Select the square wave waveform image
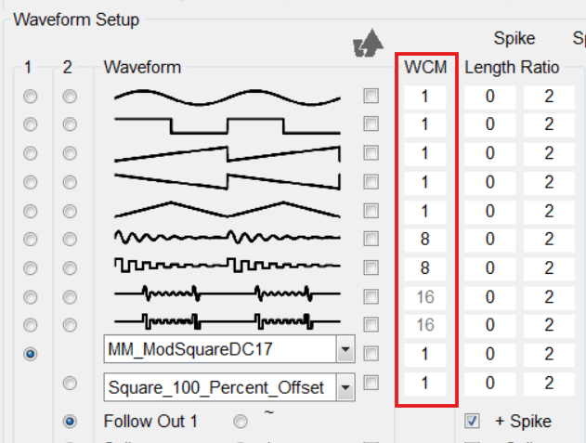The image size is (586, 443). (x=228, y=125)
